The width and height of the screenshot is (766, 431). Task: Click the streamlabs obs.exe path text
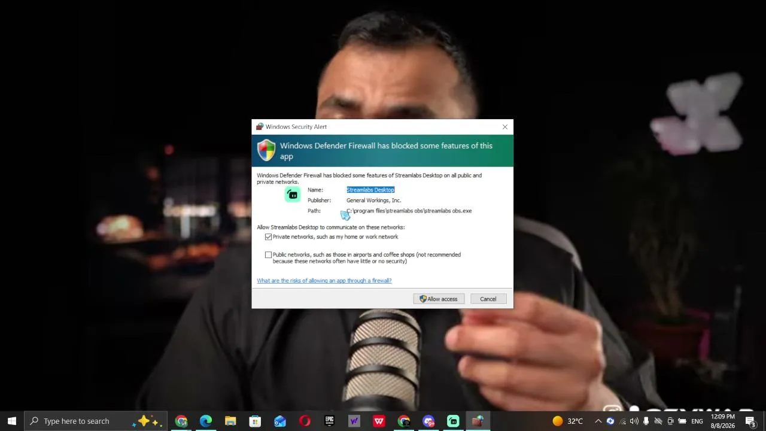(409, 211)
